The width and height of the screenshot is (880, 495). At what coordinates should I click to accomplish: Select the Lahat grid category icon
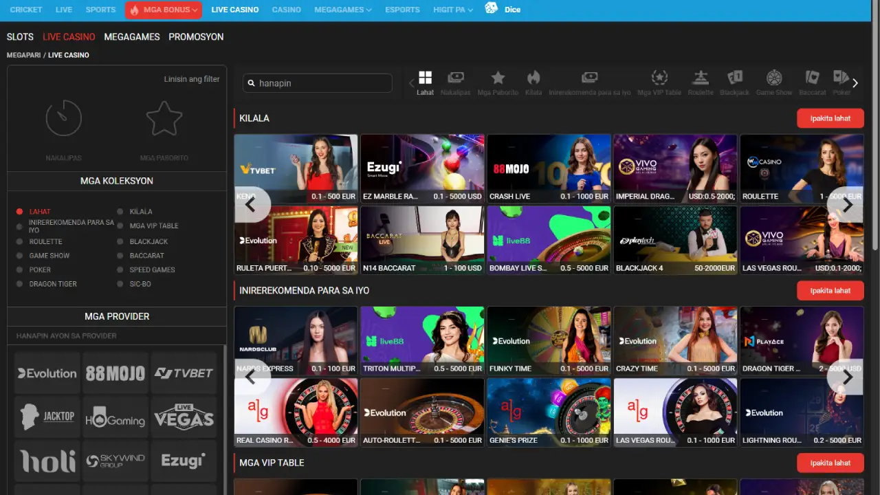(425, 78)
